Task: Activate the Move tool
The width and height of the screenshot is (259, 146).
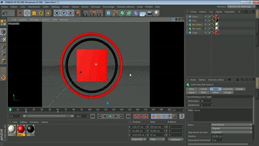Action: (27, 13)
